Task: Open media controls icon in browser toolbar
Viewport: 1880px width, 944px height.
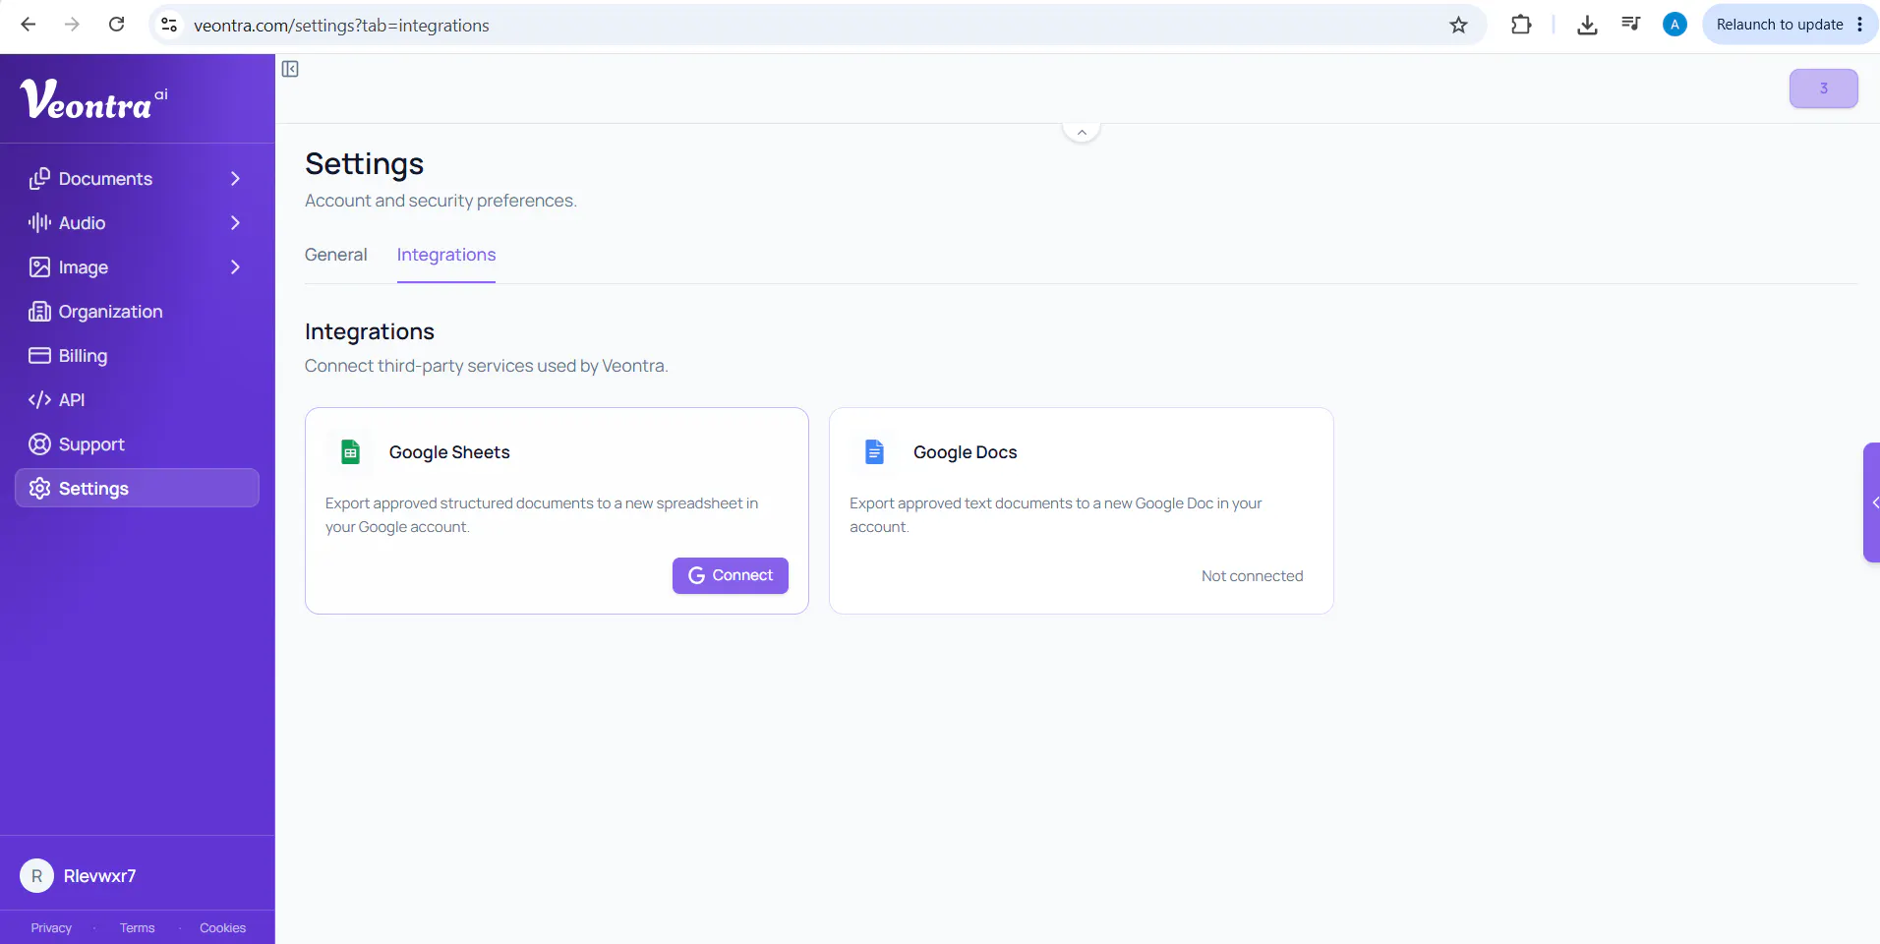Action: (x=1630, y=25)
